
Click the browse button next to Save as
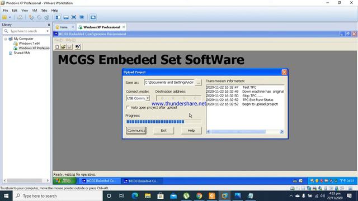pos(198,83)
